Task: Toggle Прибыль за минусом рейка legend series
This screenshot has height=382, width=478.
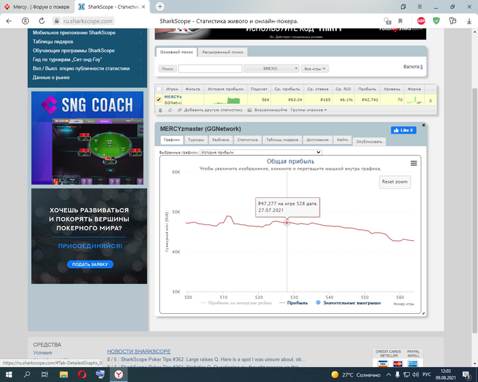Action: pos(236,303)
